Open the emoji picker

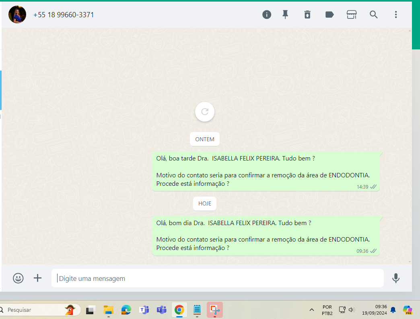[x=18, y=278]
